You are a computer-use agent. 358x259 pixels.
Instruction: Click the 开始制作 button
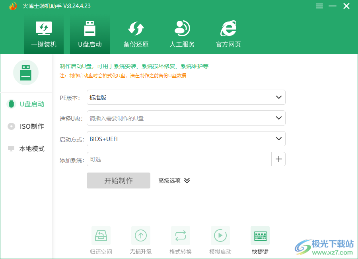[x=119, y=181]
